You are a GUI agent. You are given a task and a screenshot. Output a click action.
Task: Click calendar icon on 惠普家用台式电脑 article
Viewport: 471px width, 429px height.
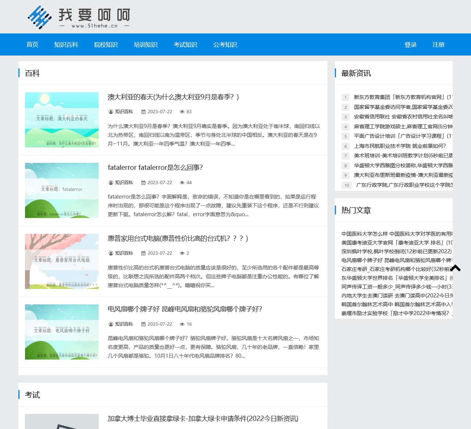pos(144,253)
